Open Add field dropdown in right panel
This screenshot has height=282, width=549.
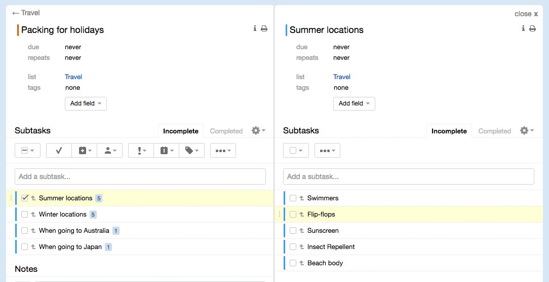click(x=354, y=103)
